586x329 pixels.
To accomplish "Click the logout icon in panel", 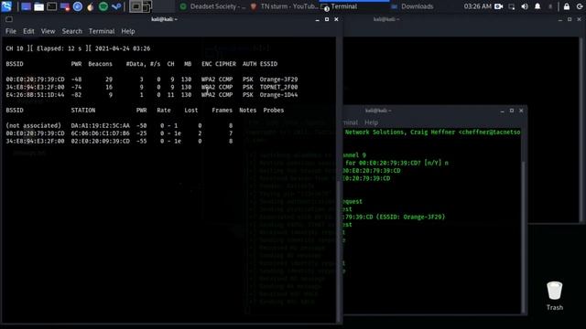I will tap(580, 6).
